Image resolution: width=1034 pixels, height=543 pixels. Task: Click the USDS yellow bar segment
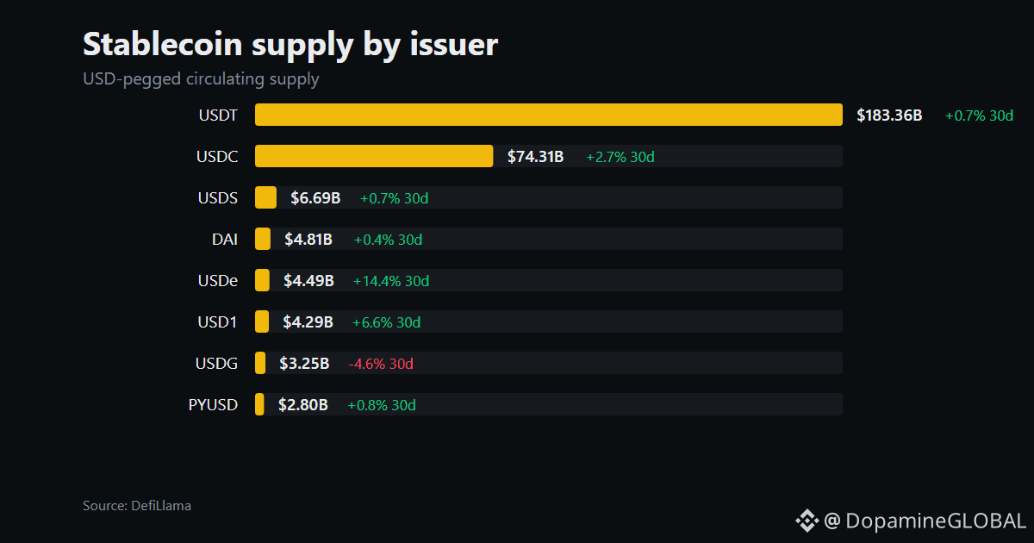[265, 197]
